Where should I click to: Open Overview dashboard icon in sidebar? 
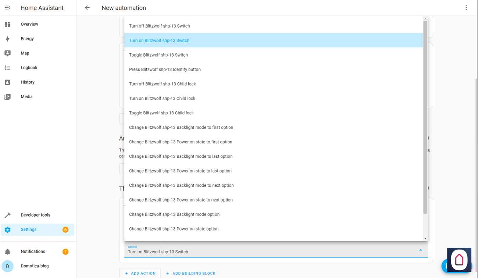7,24
